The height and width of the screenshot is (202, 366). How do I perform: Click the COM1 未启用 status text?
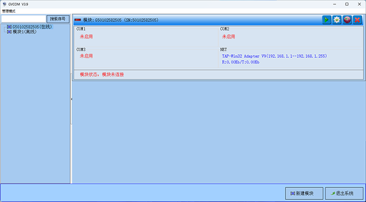click(x=86, y=37)
